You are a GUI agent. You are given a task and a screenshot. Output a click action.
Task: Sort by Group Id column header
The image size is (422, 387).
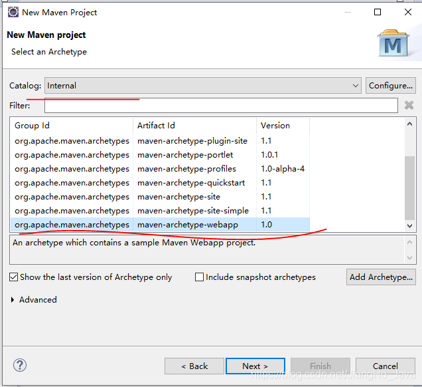(x=72, y=126)
